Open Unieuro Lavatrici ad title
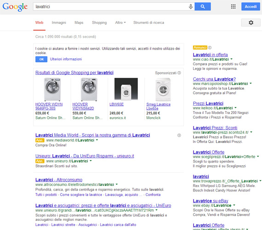 pyautogui.click(x=85, y=156)
